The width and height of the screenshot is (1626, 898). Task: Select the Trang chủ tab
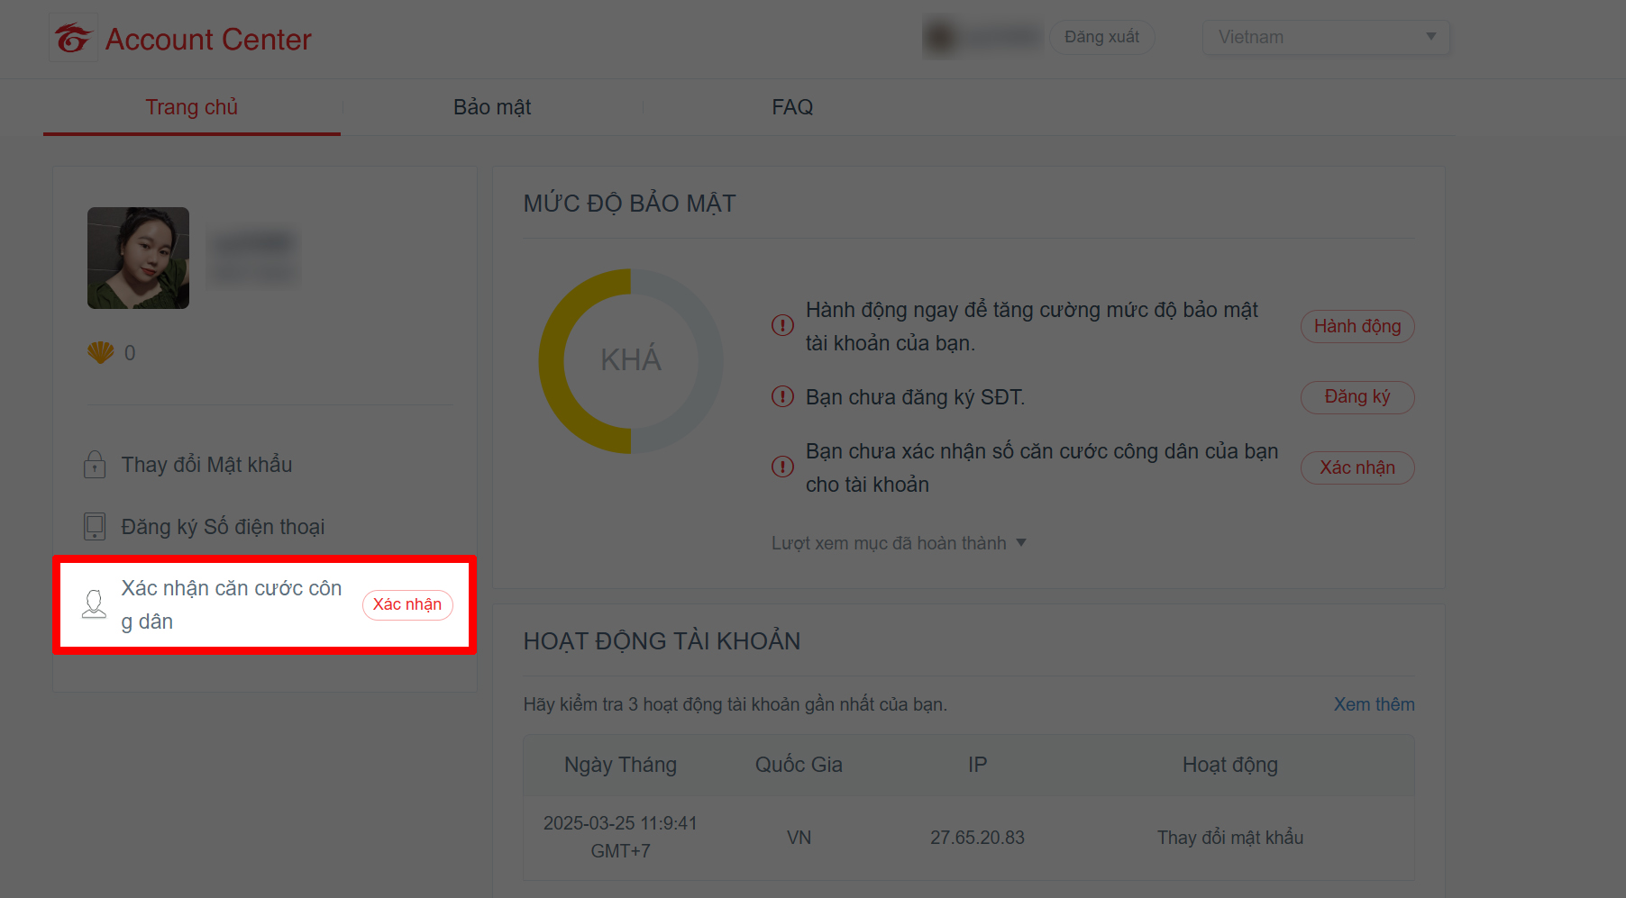192,107
